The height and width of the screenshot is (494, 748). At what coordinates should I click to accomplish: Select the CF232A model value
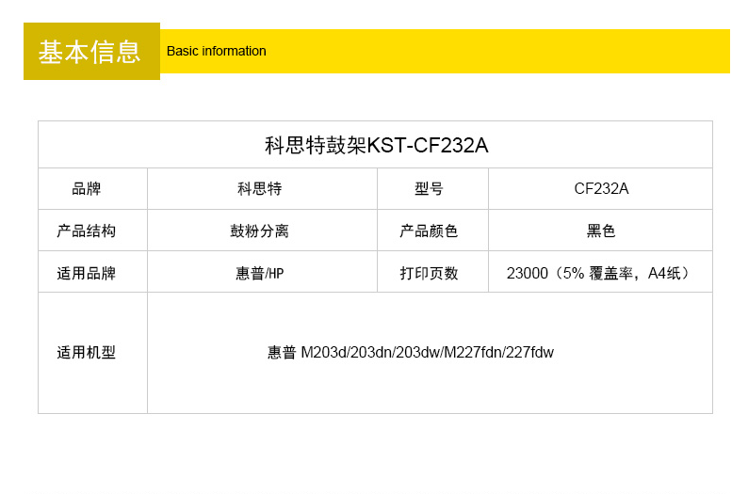point(601,188)
